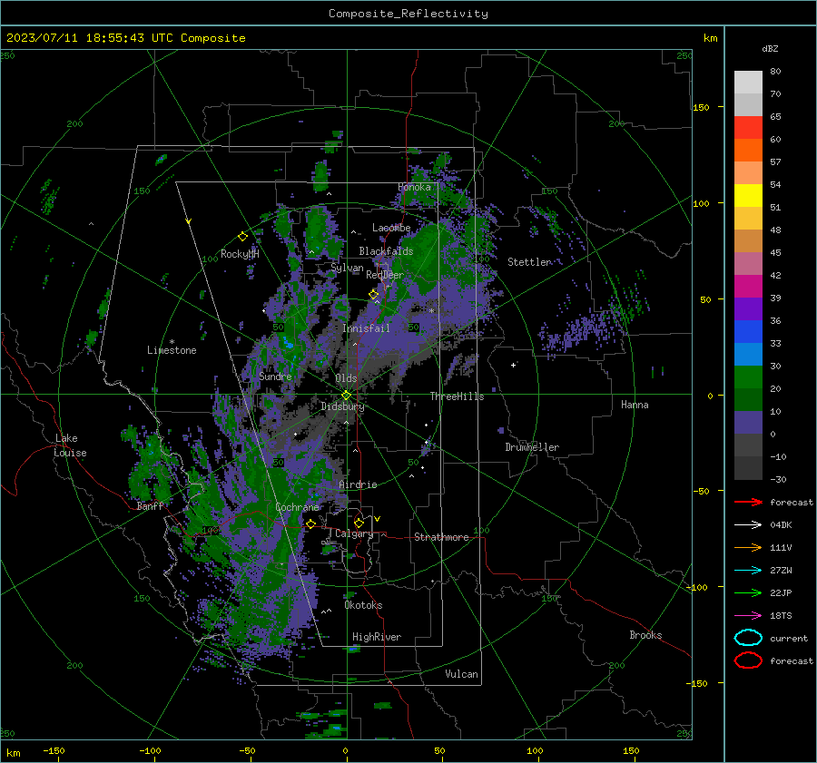This screenshot has height=763, width=817.
Task: Click the Blackfalds town label
Action: point(386,251)
